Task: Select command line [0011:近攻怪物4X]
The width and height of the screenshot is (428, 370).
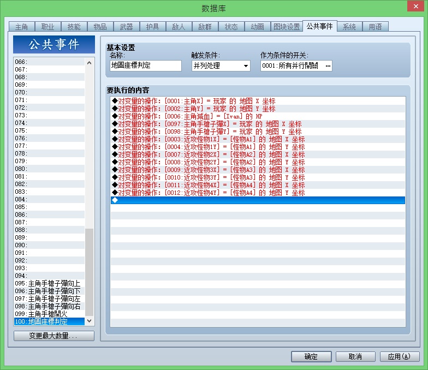Action: tap(258, 185)
